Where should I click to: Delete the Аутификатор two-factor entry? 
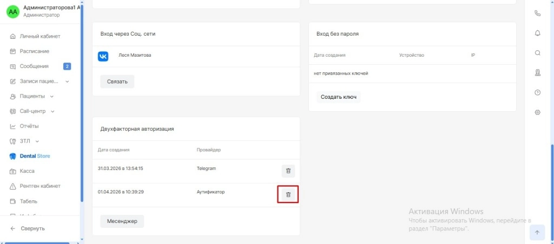coord(288,194)
